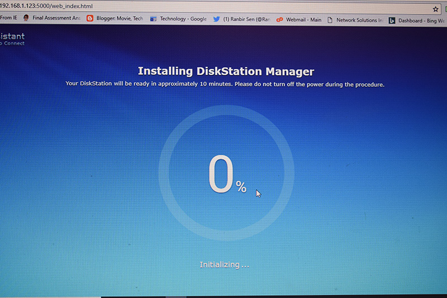Click the '0%' progress circle

[x=227, y=173]
